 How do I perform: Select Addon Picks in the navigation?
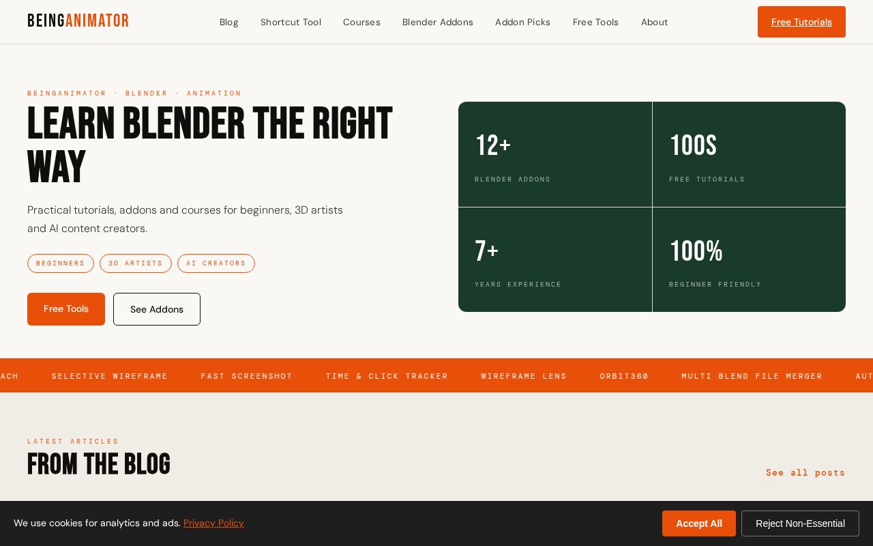(522, 22)
